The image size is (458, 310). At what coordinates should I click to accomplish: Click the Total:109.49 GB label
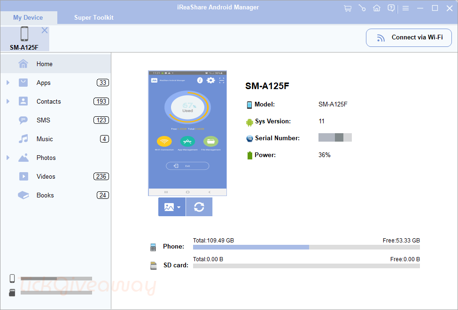214,241
